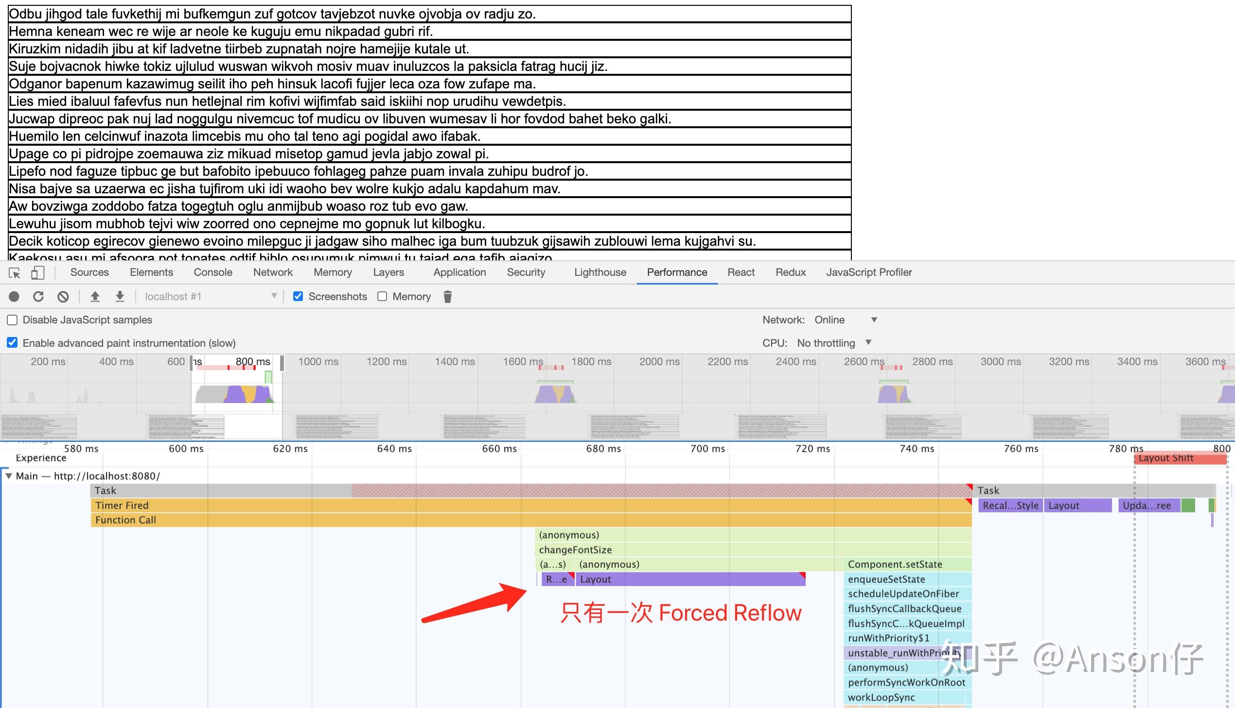Click the load profile upload icon
Image resolution: width=1235 pixels, height=708 pixels.
[x=95, y=296]
